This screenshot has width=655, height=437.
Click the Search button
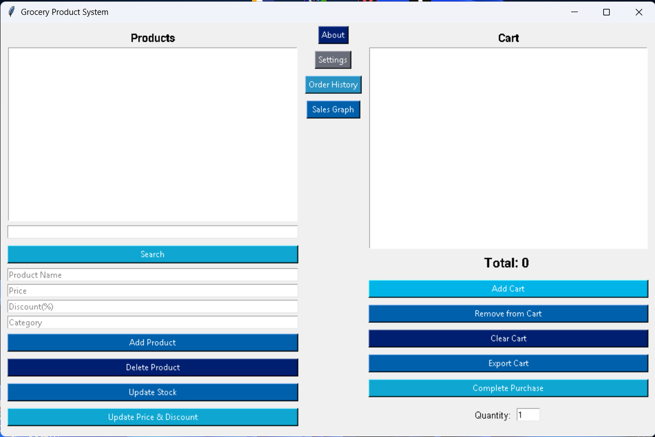coord(152,254)
